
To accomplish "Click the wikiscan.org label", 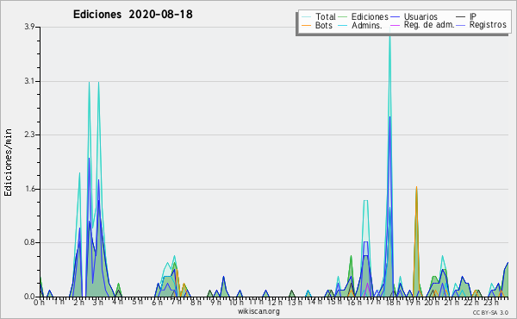I will 258,311.
